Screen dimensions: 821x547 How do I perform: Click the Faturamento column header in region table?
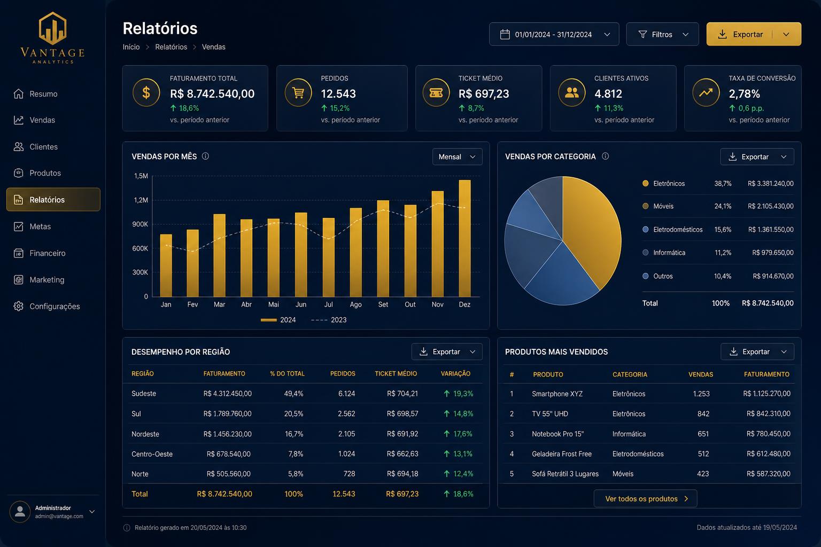point(224,374)
